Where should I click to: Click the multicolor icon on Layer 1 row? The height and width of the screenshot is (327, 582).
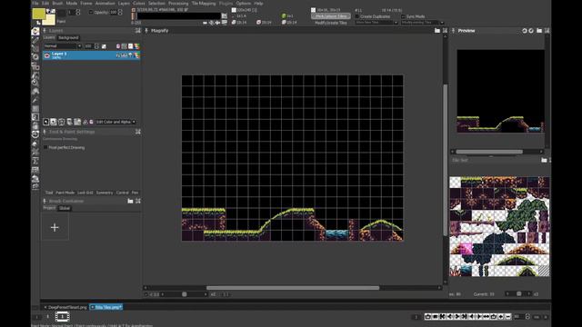[137, 55]
